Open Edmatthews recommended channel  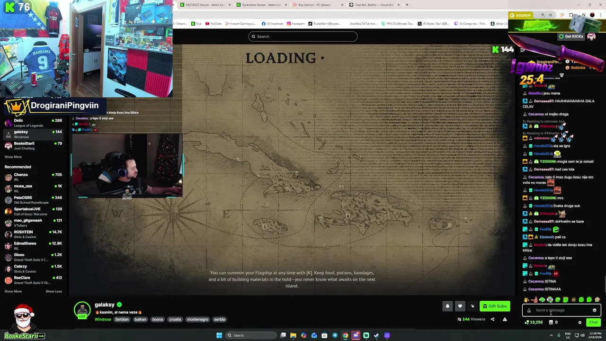pyautogui.click(x=33, y=245)
